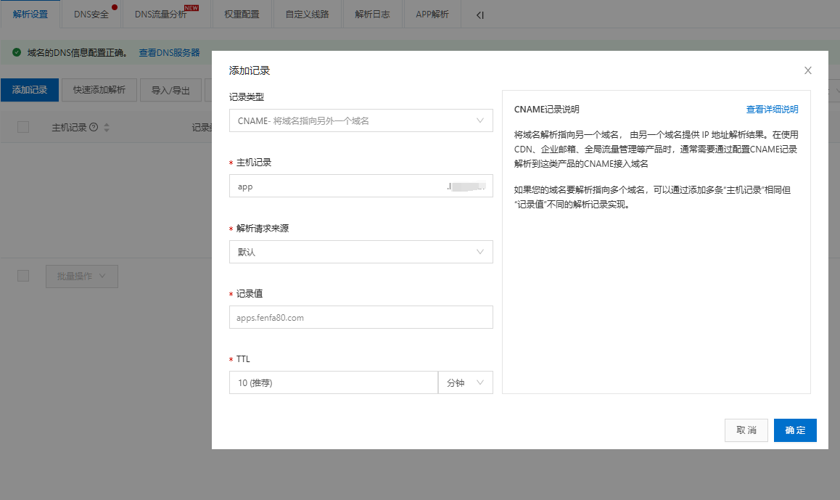Click the green DNS status check icon
The width and height of the screenshot is (840, 500).
(x=16, y=52)
